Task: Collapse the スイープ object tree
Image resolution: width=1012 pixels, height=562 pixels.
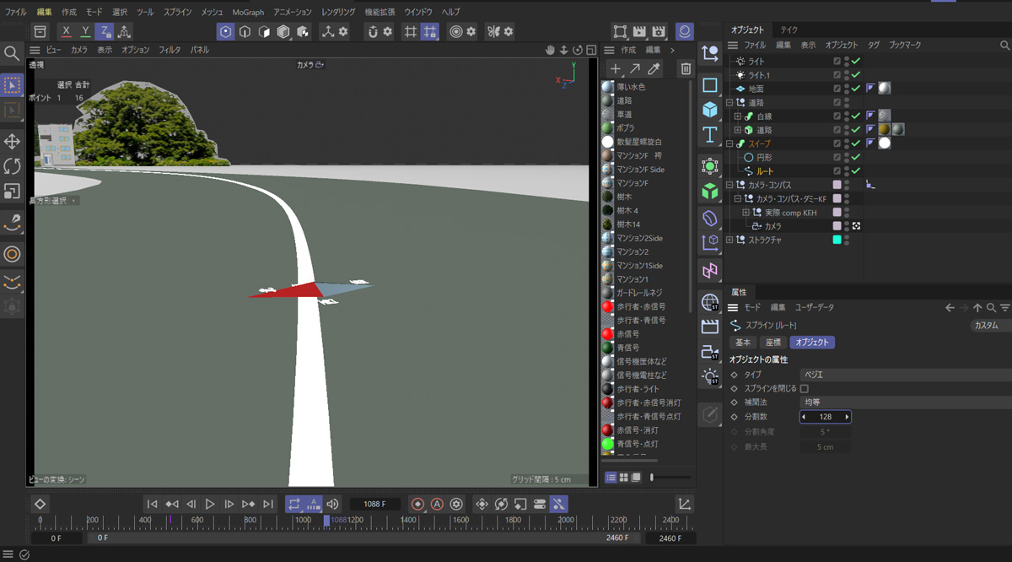Action: (729, 144)
